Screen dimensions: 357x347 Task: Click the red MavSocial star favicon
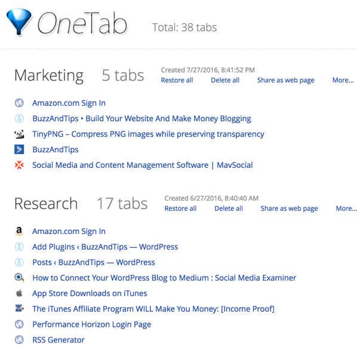coord(19,165)
